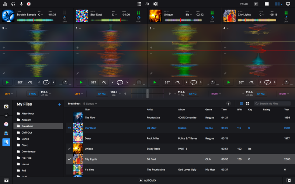Select the Music app library source icon

(x=6, y=124)
